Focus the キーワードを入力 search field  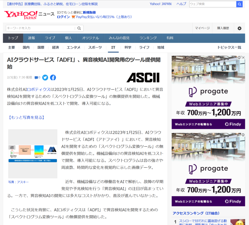click(40, 28)
